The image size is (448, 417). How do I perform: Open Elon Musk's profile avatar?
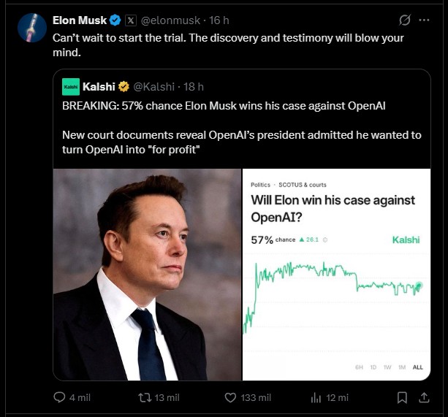[x=31, y=28]
